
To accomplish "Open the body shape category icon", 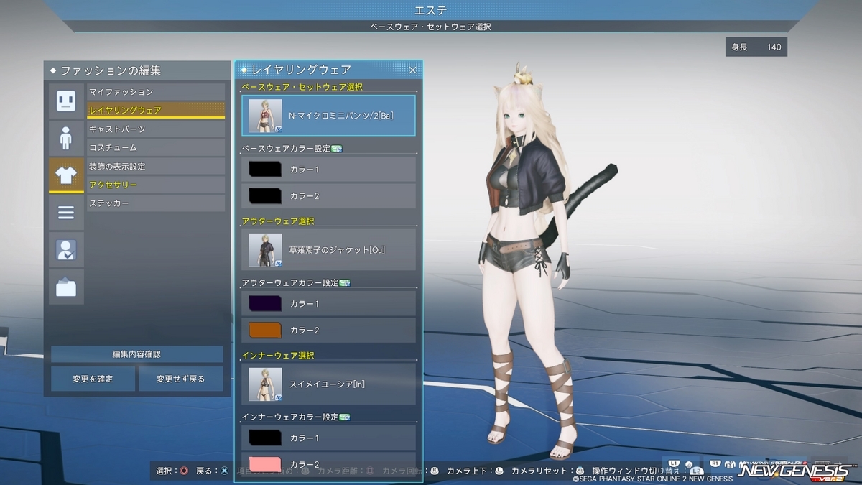I will click(x=66, y=138).
